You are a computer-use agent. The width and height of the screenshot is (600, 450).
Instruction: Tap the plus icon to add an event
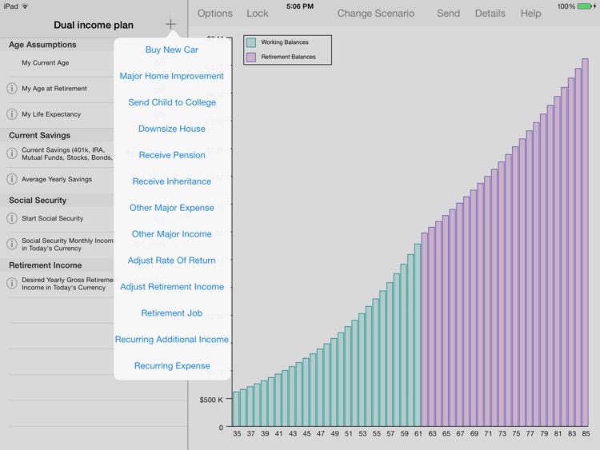point(170,24)
